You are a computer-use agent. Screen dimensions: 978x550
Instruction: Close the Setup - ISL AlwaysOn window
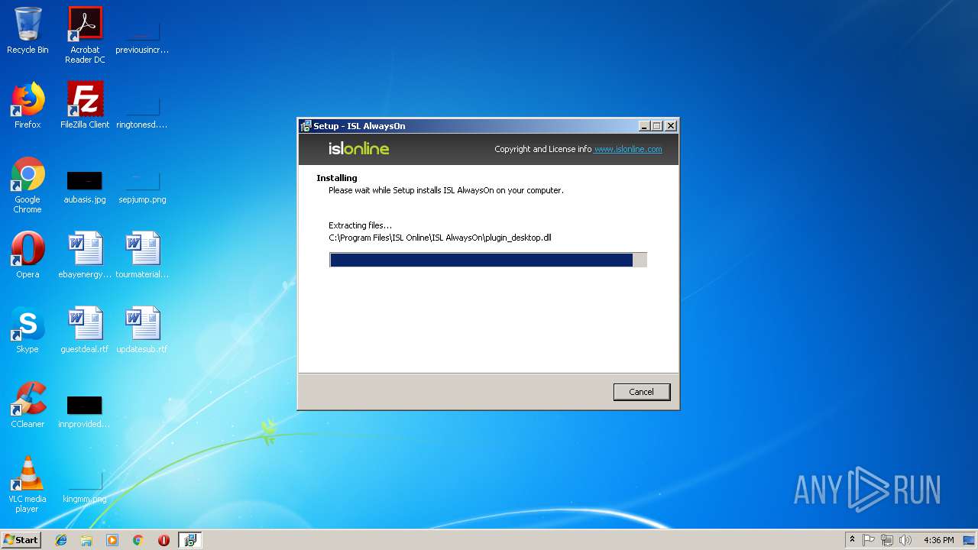pyautogui.click(x=671, y=126)
